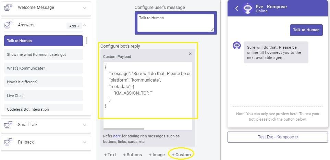The width and height of the screenshot is (330, 160).
Task: Click the 'Online' status text
Action: (261, 11)
